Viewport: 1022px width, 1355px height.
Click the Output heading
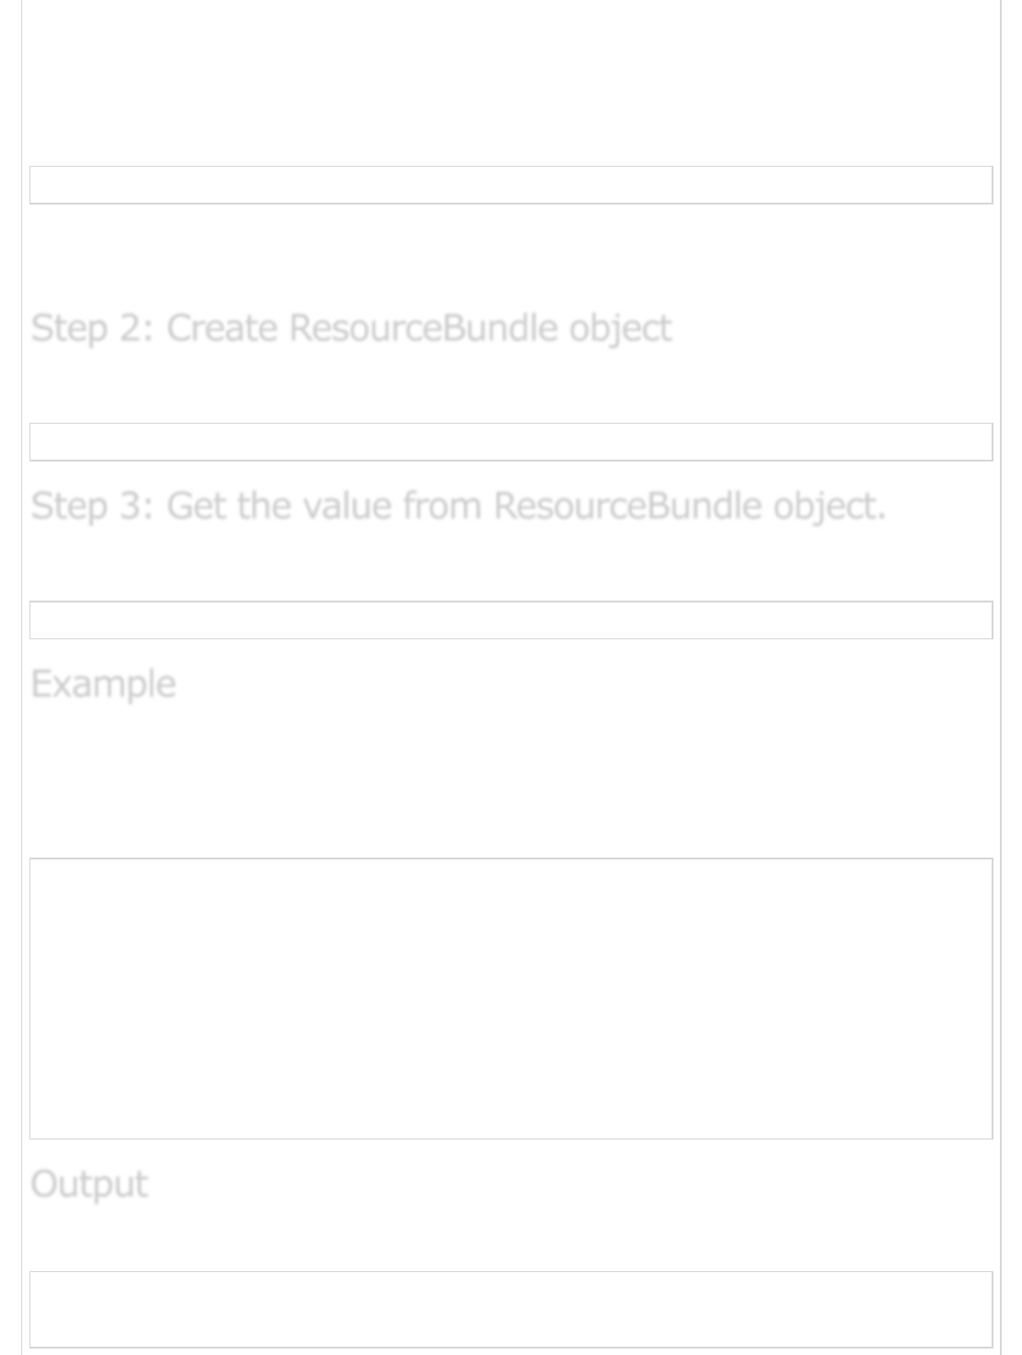[89, 1185]
